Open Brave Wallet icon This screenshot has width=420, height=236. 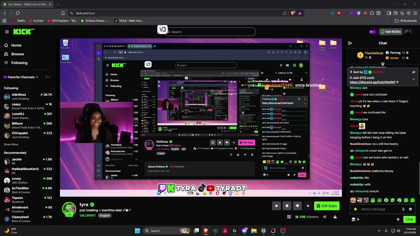(395, 13)
